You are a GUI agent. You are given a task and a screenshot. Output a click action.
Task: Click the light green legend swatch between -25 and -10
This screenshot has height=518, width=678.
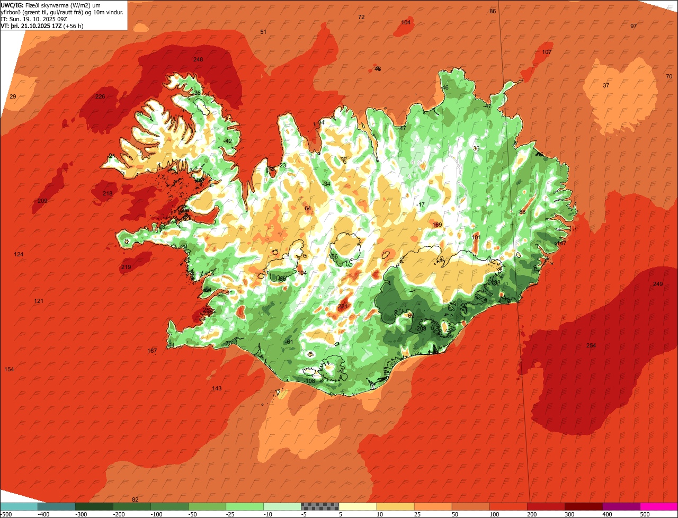[x=245, y=506]
